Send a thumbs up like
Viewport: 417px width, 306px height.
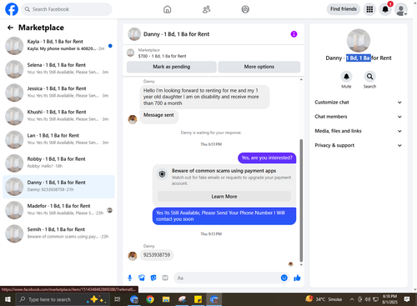[x=297, y=278]
